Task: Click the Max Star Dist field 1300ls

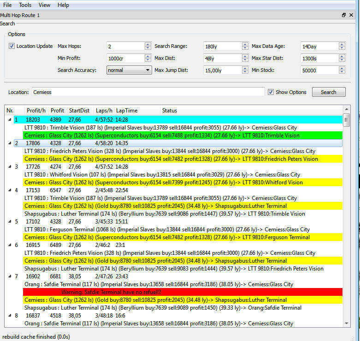Action: click(x=319, y=58)
